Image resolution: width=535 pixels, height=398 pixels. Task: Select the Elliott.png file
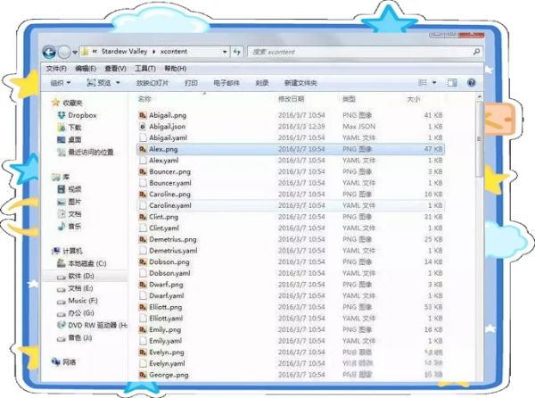pos(166,307)
